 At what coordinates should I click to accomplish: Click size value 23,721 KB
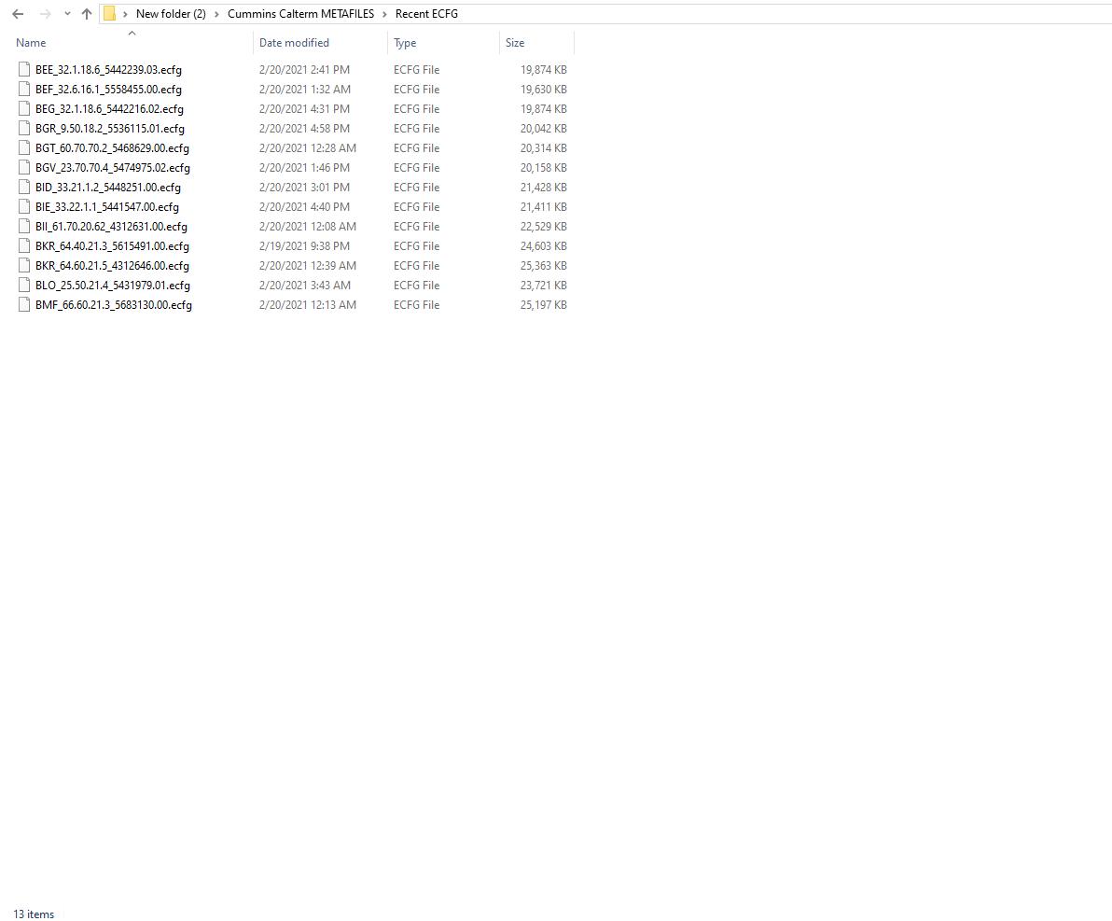543,286
